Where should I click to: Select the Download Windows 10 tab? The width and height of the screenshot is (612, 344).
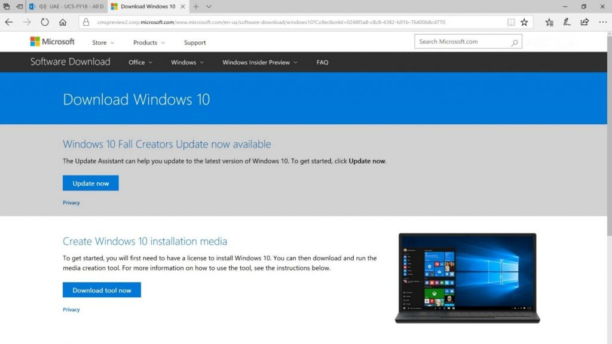click(x=148, y=7)
